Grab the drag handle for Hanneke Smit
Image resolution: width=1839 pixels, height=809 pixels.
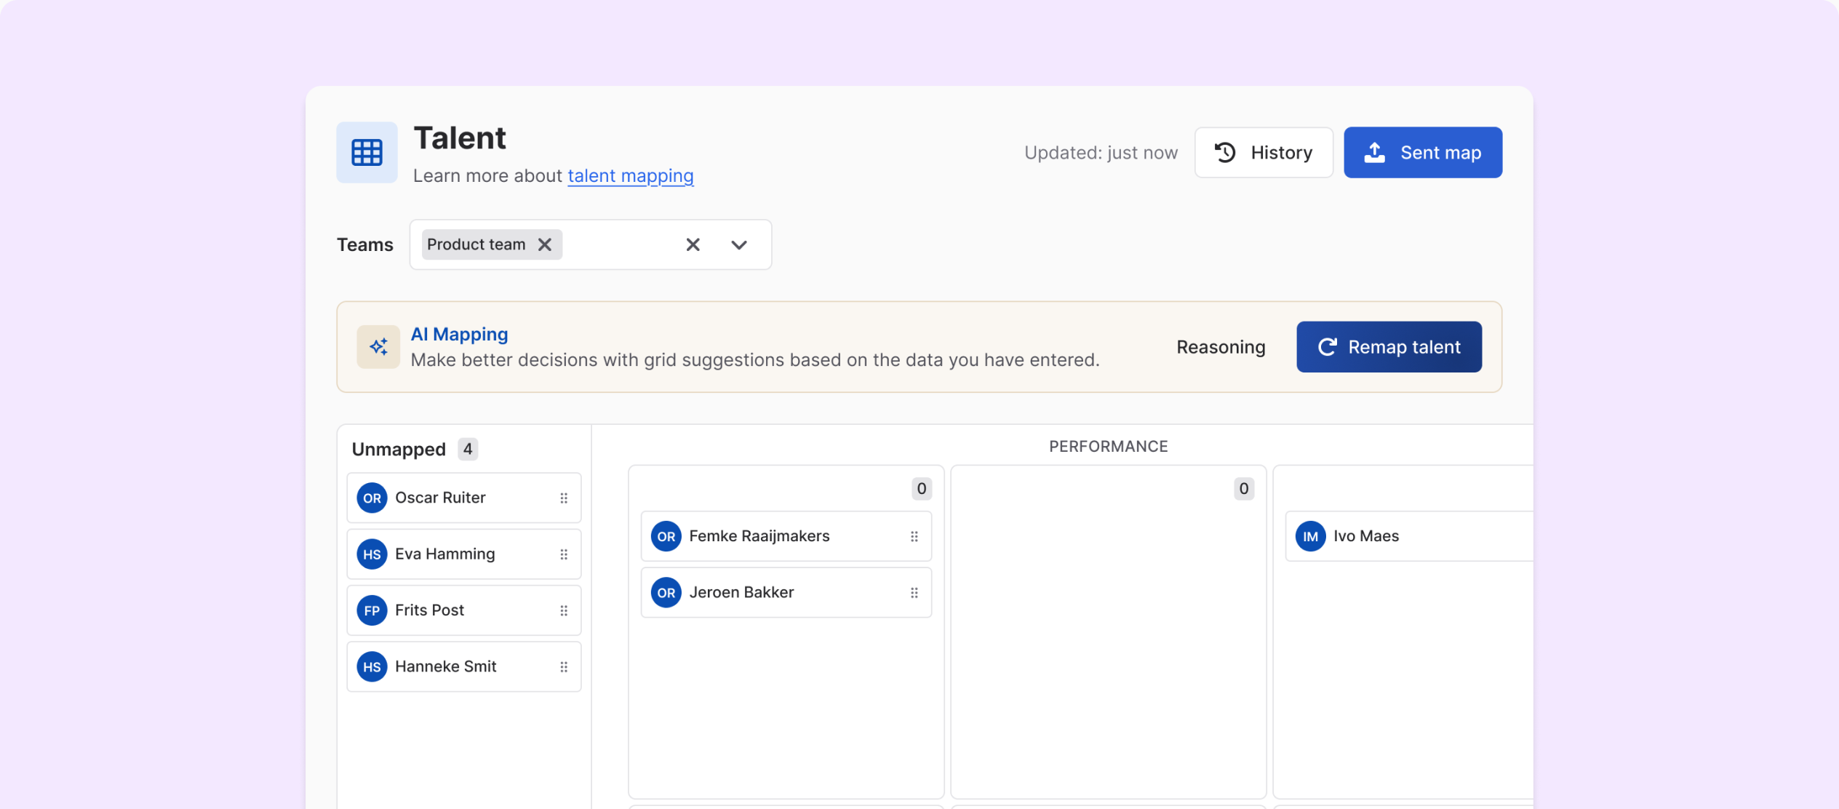point(564,667)
